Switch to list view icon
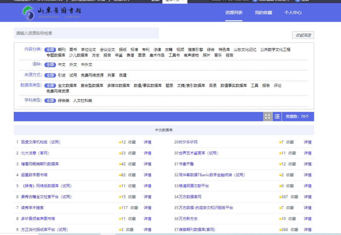The height and width of the screenshot is (235, 341). [x=277, y=117]
